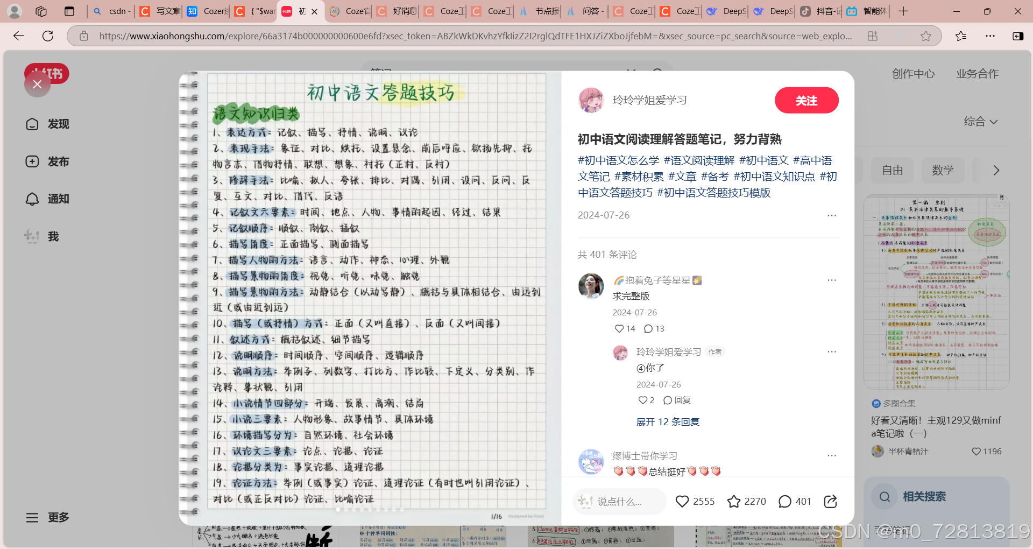Screen dimensions: 1033x549
Task: Like 抱着兔子等星星's comment heart
Action: [620, 328]
